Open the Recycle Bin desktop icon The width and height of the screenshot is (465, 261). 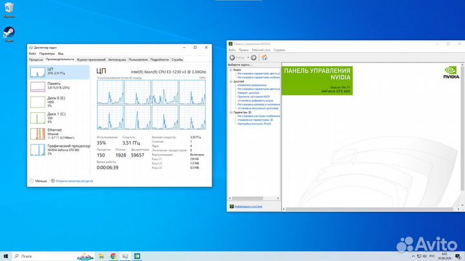pos(9,10)
